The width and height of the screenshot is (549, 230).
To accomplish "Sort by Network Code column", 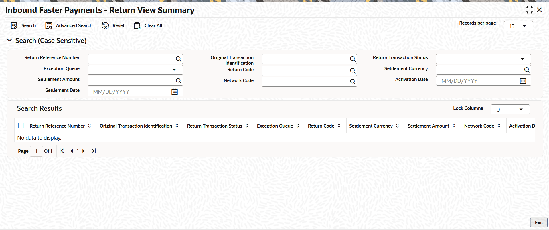I will 499,126.
